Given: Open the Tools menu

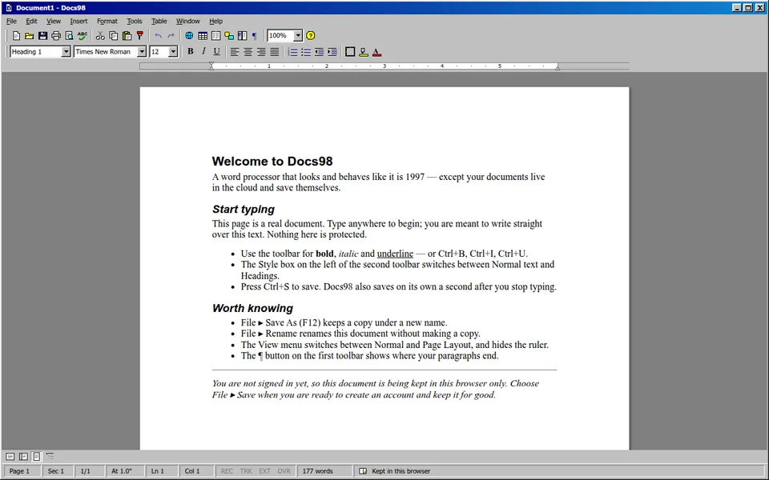Looking at the screenshot, I should [x=135, y=21].
